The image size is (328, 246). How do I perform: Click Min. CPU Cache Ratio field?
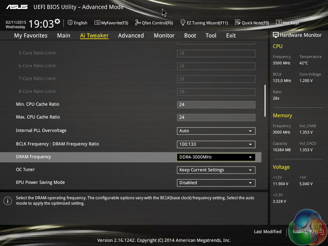[216, 105]
